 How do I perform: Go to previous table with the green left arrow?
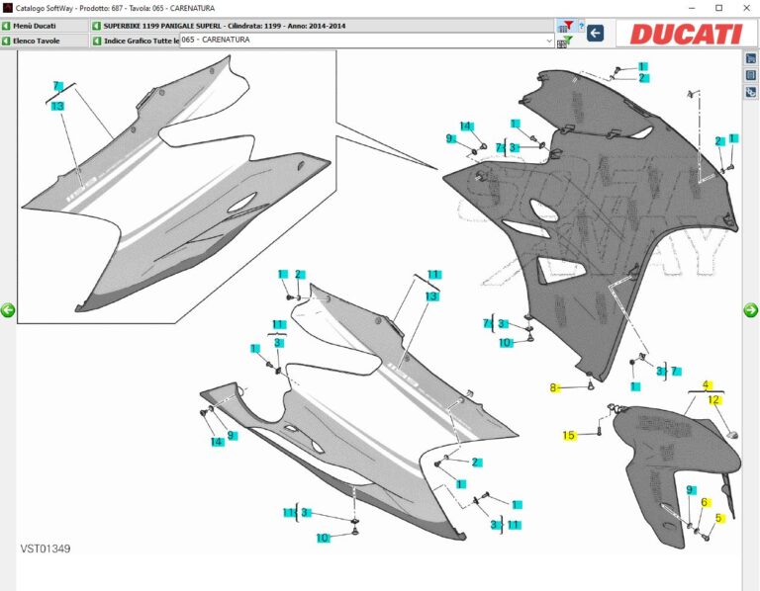(8, 310)
